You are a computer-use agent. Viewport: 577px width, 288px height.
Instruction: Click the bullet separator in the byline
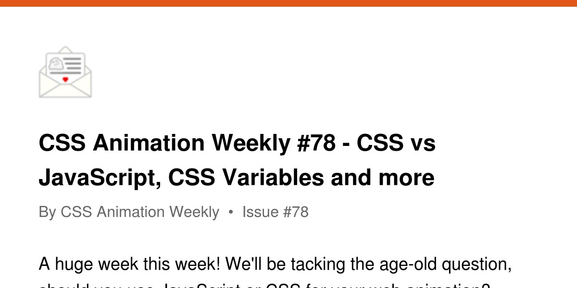[231, 212]
